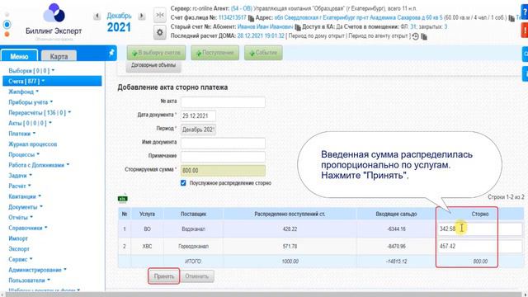Expand the Приборы учёта menu
Viewport: 528px width, 297px height.
pos(31,102)
